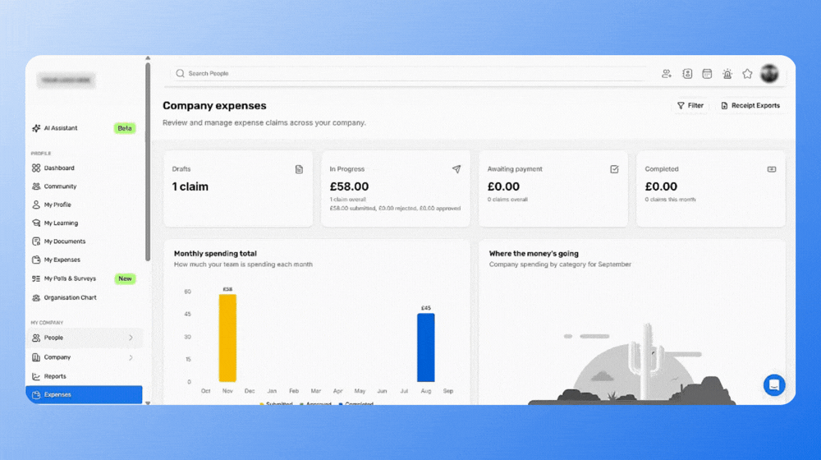Click the card icon on the Completed card

pyautogui.click(x=772, y=169)
